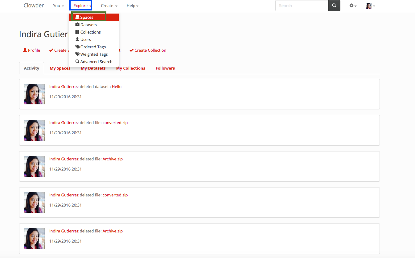415x258 pixels.
Task: Open the user avatar menu in navbar
Action: [370, 6]
